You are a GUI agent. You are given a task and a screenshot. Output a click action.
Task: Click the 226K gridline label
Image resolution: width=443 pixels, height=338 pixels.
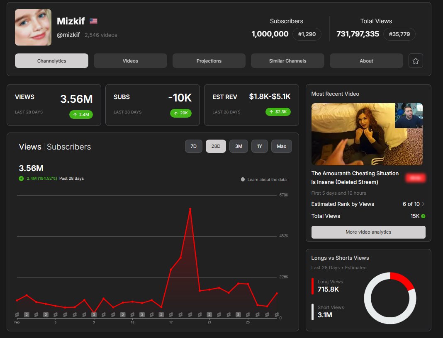(284, 277)
